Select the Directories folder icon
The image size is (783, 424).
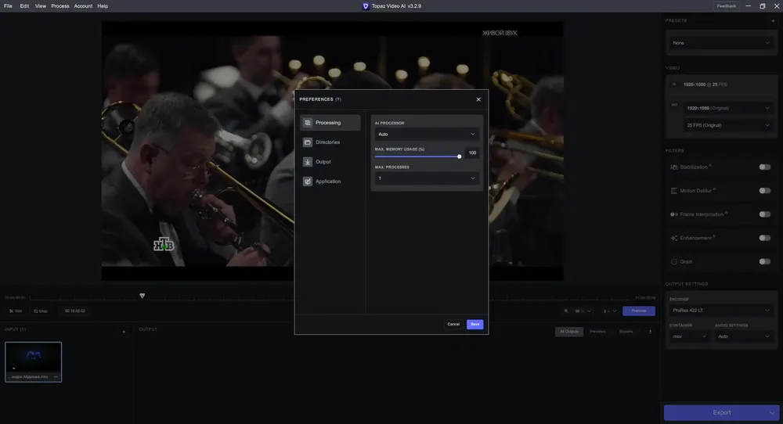(x=308, y=142)
